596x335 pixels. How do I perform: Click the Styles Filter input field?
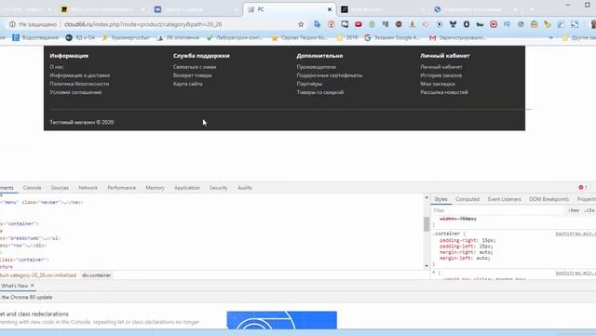[x=498, y=210]
